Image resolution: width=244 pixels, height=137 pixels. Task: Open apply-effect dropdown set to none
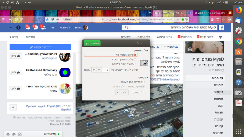click(122, 93)
